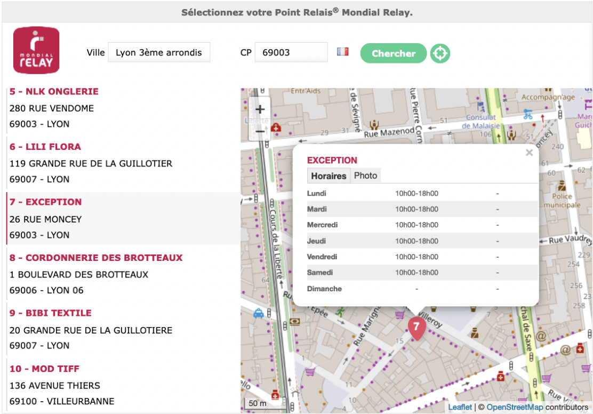Click the Cours de la Liberté map label

point(276,243)
